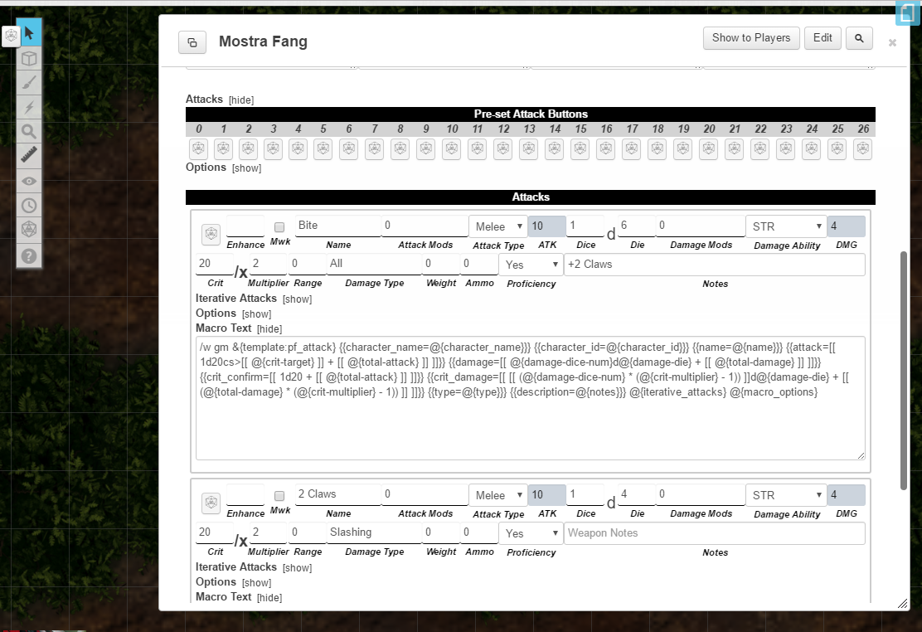The width and height of the screenshot is (922, 632).
Task: Click the Bite Die field showing 6
Action: click(636, 226)
